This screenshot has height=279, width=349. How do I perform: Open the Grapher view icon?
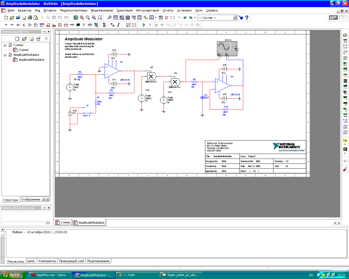[152, 18]
